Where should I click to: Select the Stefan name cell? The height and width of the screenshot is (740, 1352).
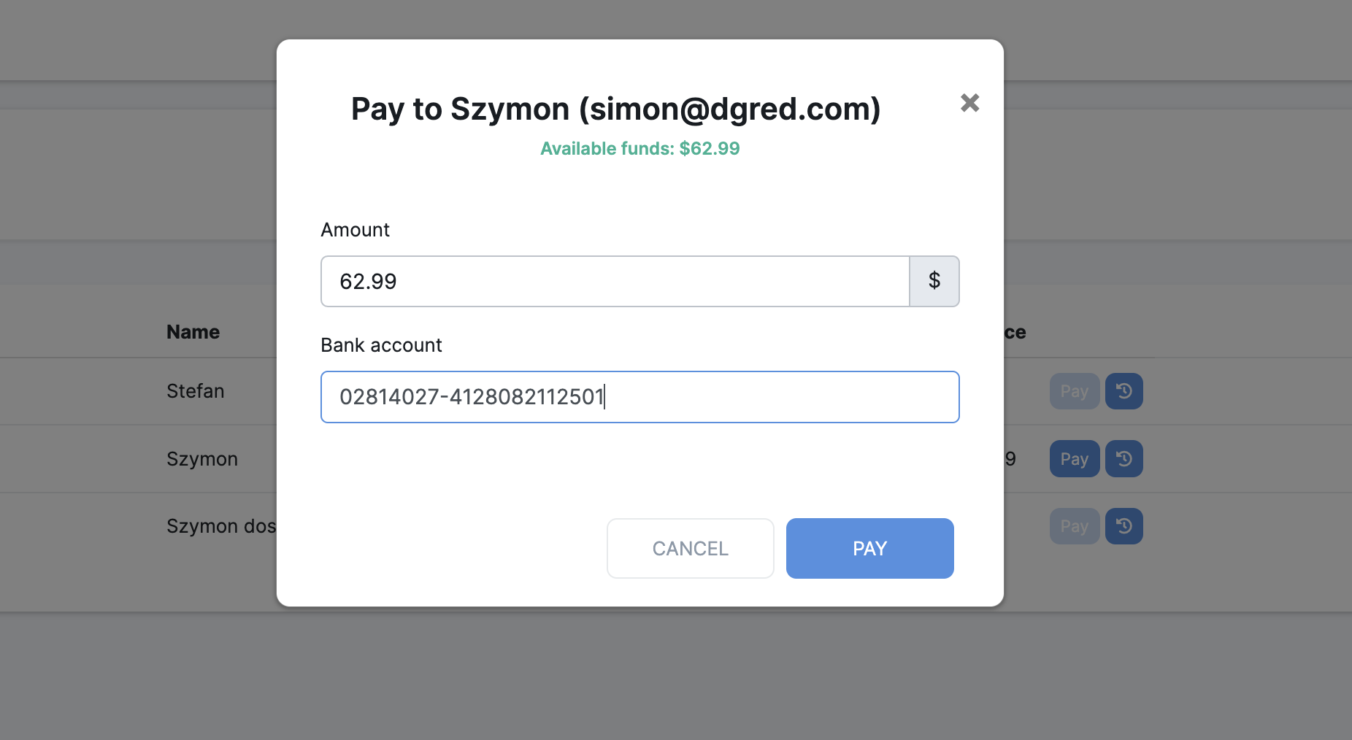pos(195,391)
